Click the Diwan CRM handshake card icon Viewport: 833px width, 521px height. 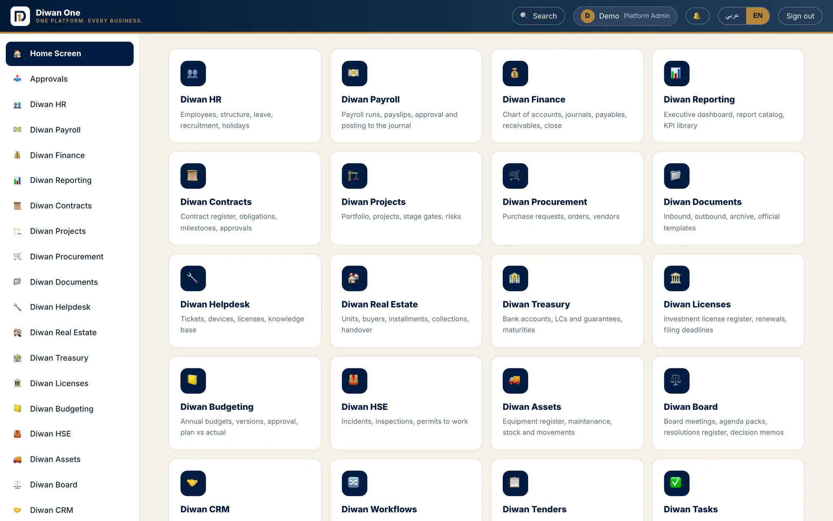click(193, 483)
